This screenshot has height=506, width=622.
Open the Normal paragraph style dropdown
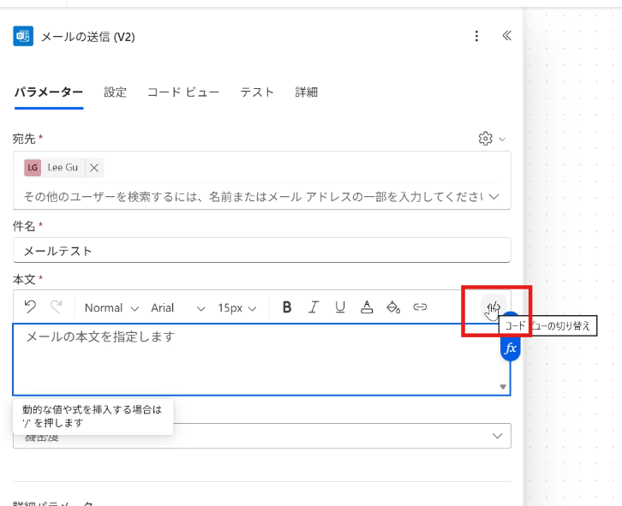[111, 307]
